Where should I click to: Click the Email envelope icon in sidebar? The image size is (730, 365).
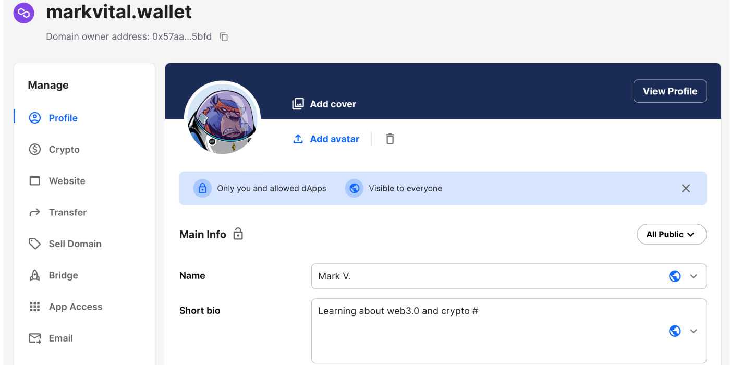[x=34, y=338]
